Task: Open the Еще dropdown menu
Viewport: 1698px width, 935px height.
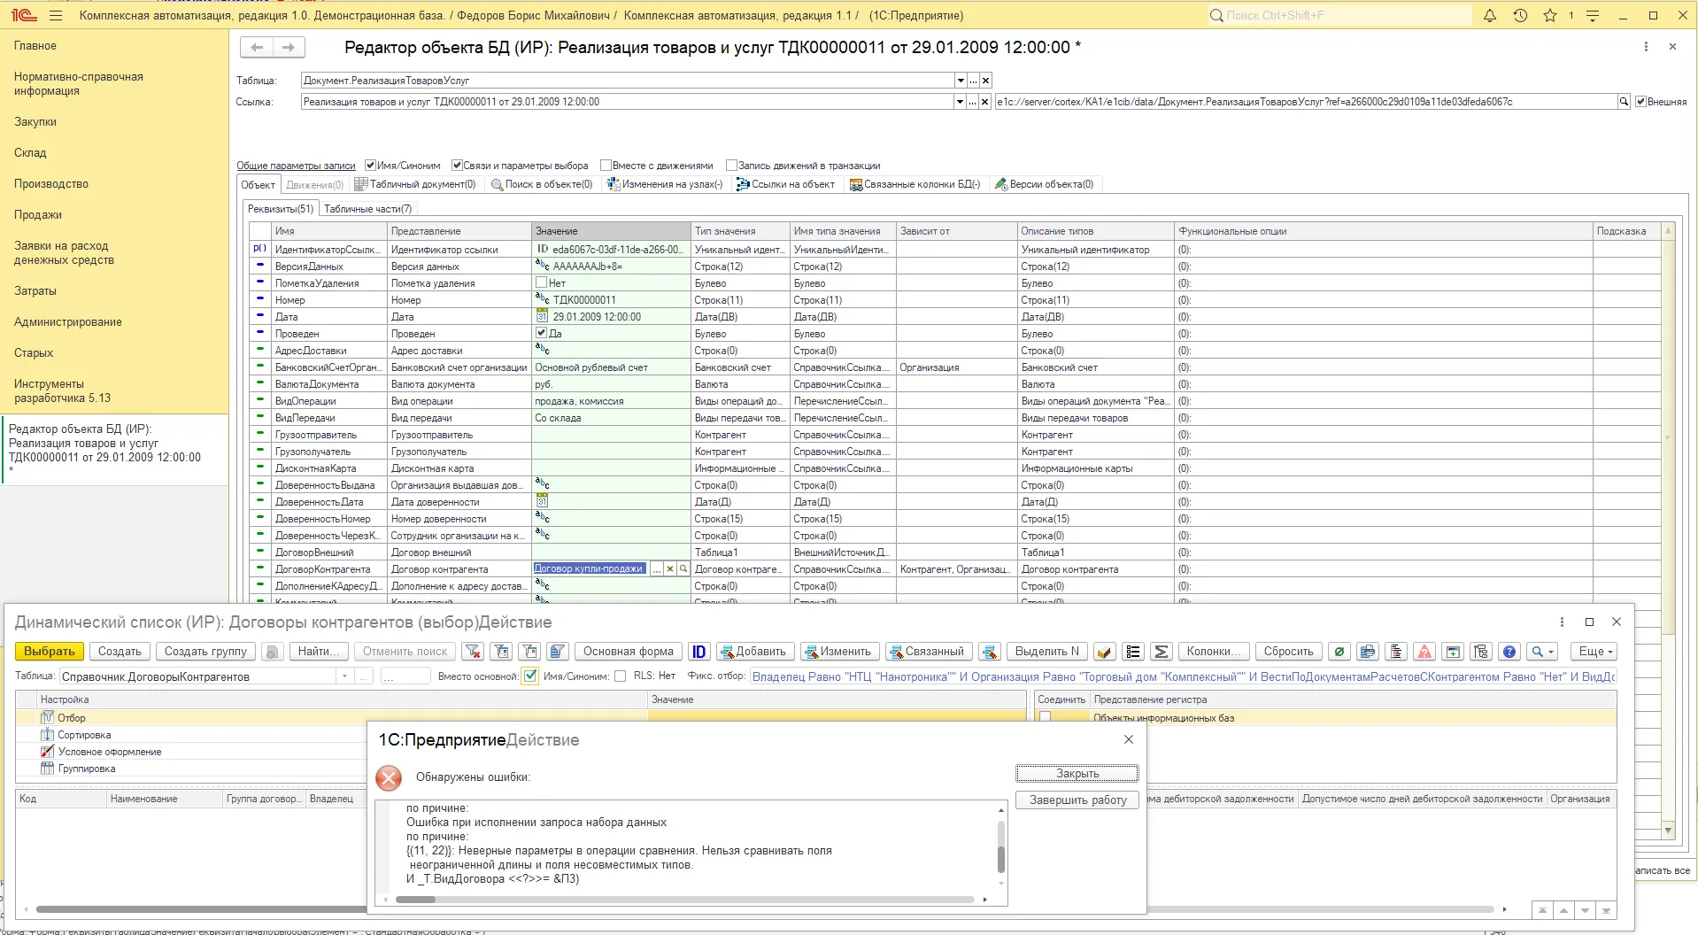Action: click(1595, 652)
